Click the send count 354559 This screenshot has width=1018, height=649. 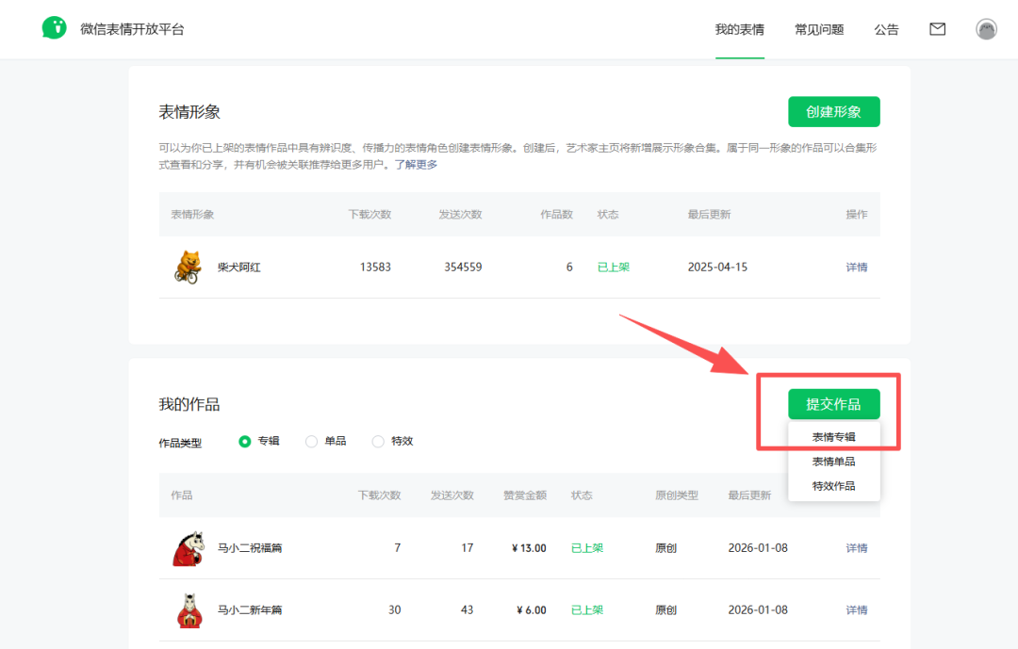[x=463, y=268]
